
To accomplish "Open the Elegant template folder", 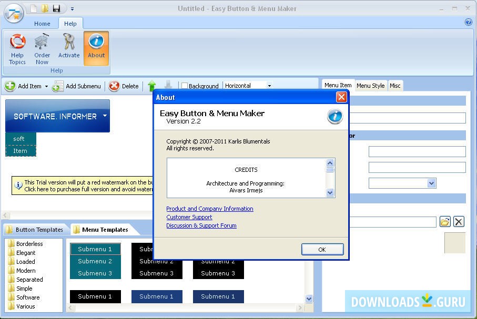I will (22, 253).
